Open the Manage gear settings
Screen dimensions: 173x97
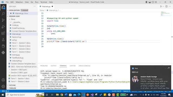click(x=3, y=86)
